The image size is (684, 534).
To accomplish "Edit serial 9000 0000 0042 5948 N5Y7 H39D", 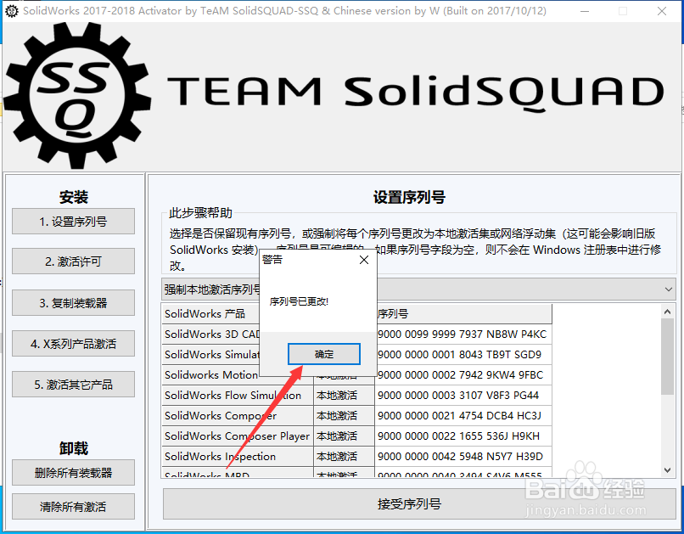I will click(x=463, y=457).
